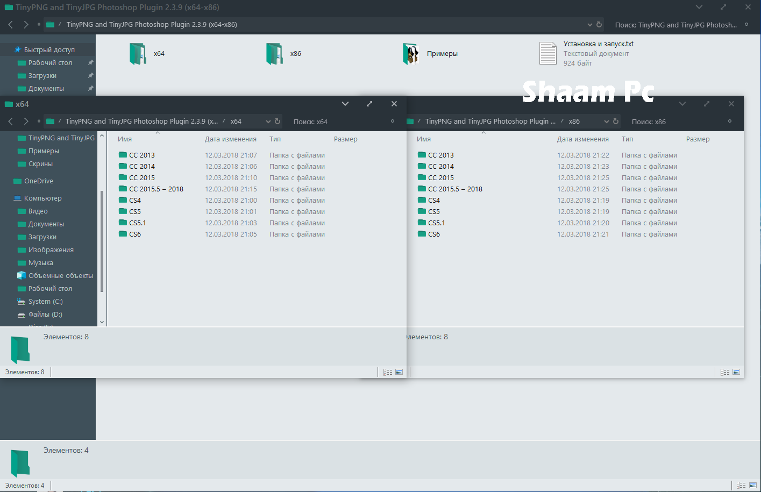Expand ribbon chevron in x64 window title
The width and height of the screenshot is (761, 492).
pyautogui.click(x=345, y=104)
